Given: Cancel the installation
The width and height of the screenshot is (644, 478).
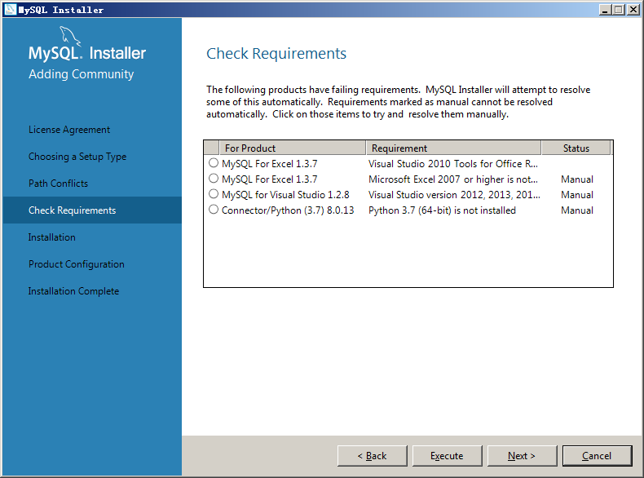Looking at the screenshot, I should click(597, 456).
